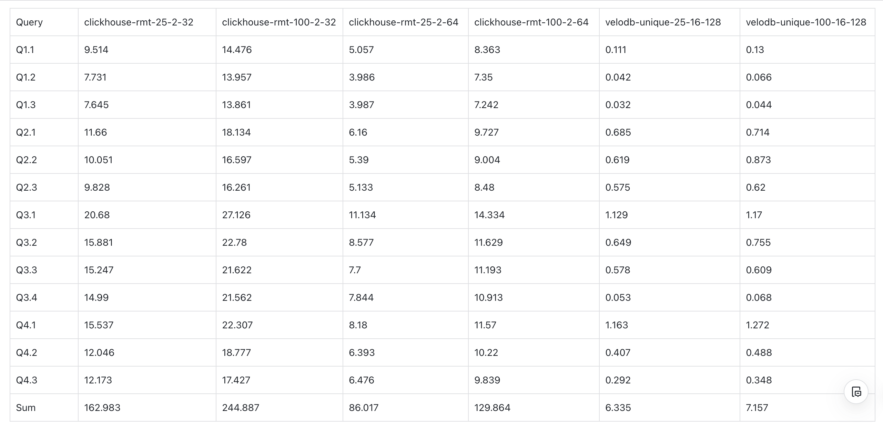Click the floating page feedback comment icon

856,392
